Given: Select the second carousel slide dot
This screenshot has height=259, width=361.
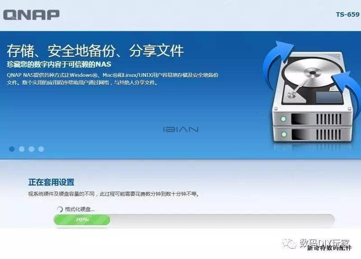Looking at the screenshot, I should click(22, 149).
